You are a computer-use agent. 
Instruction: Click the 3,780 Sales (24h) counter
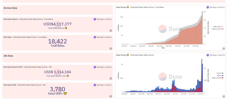click(57, 89)
